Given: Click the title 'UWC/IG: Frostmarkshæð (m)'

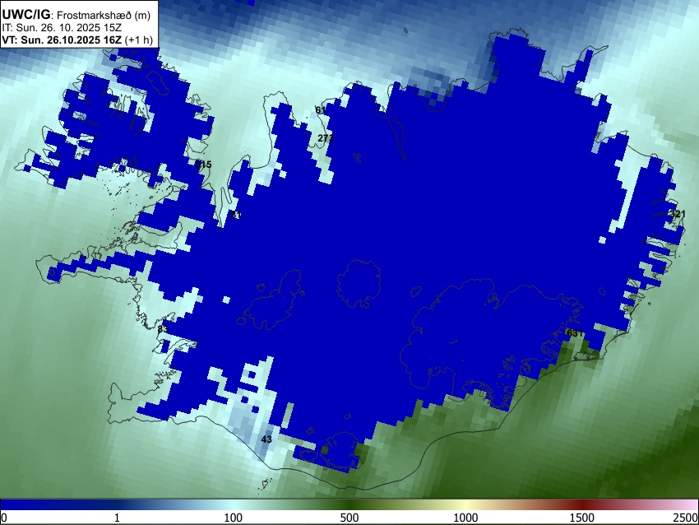Looking at the screenshot, I should coord(76,15).
